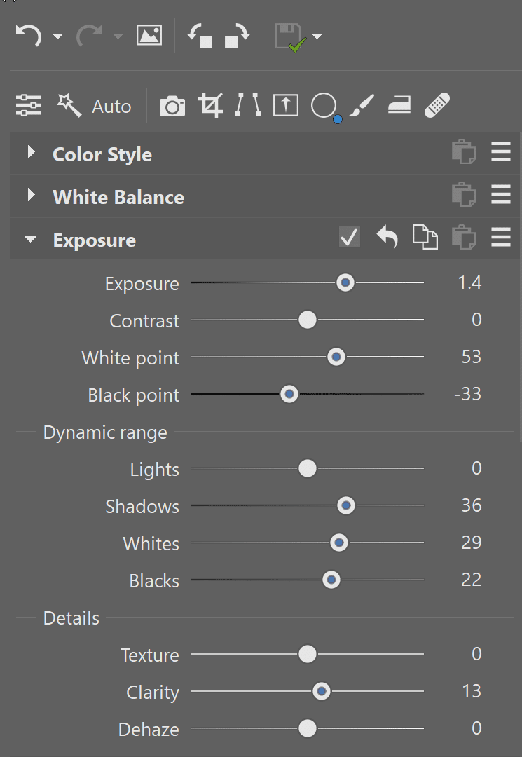Open the Undo history dropdown arrow
Viewport: 522px width, 757px height.
pyautogui.click(x=57, y=36)
